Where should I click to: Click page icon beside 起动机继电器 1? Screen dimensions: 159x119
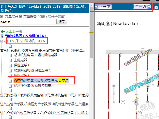point(10,55)
